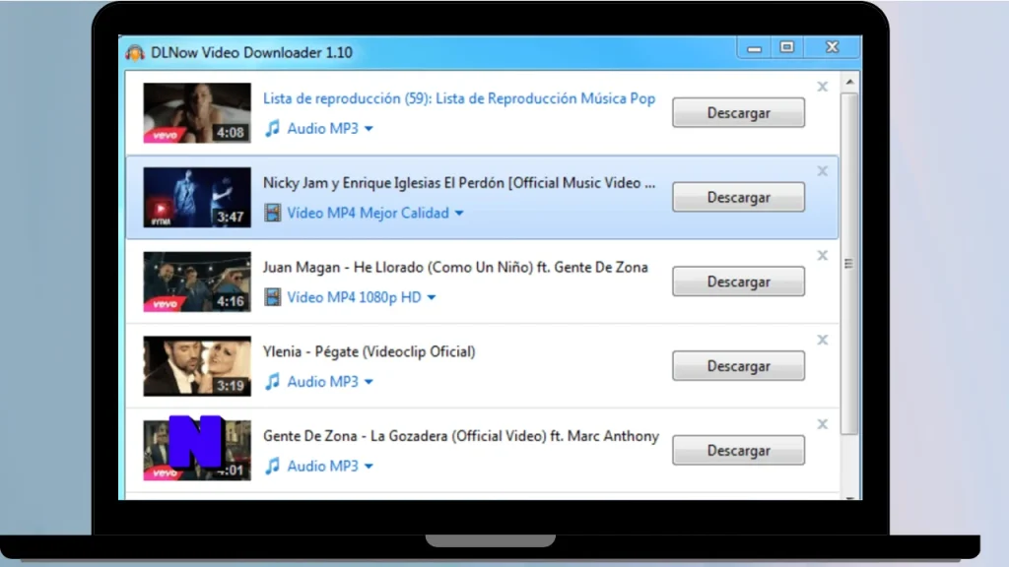The width and height of the screenshot is (1009, 567).
Task: Minimize the DLNow Video Downloader window
Action: 754,47
